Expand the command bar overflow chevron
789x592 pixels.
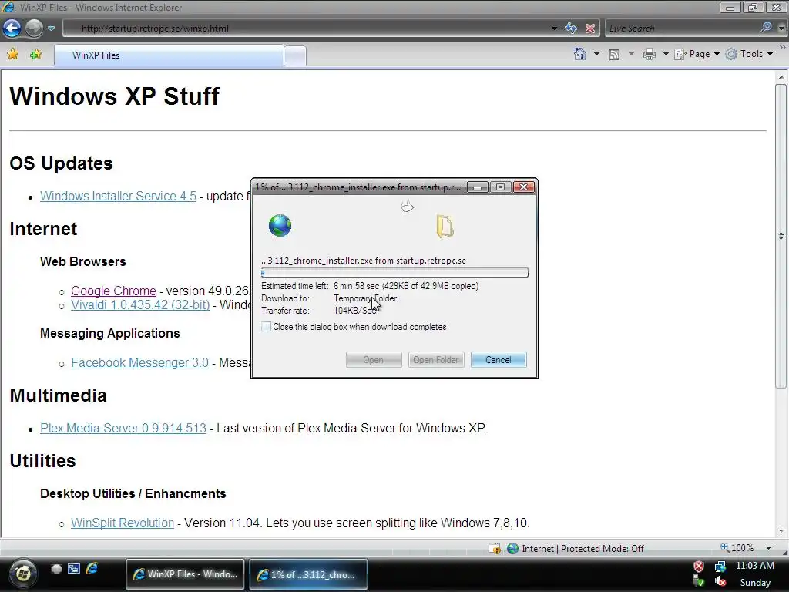pos(783,48)
